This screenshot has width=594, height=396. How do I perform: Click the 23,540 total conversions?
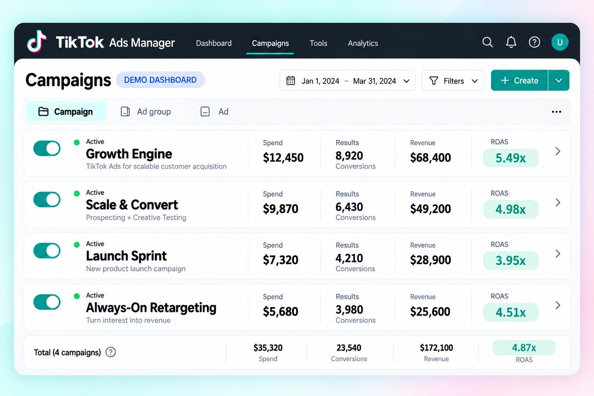pos(348,348)
